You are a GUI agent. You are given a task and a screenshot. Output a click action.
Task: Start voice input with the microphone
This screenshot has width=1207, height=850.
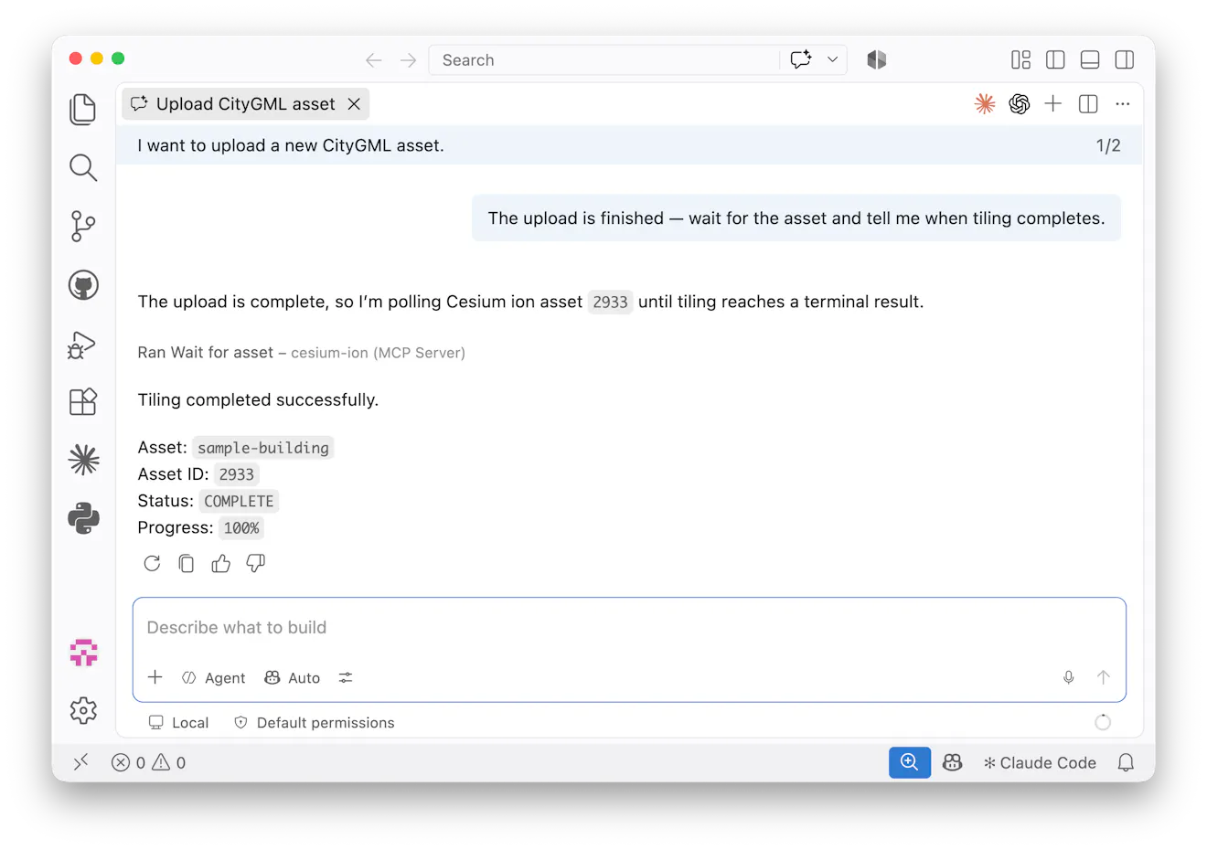click(1068, 677)
